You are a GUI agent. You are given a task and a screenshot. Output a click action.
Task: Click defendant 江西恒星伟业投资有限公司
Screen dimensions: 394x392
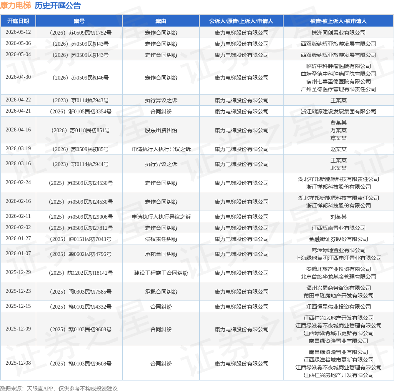click(x=339, y=307)
